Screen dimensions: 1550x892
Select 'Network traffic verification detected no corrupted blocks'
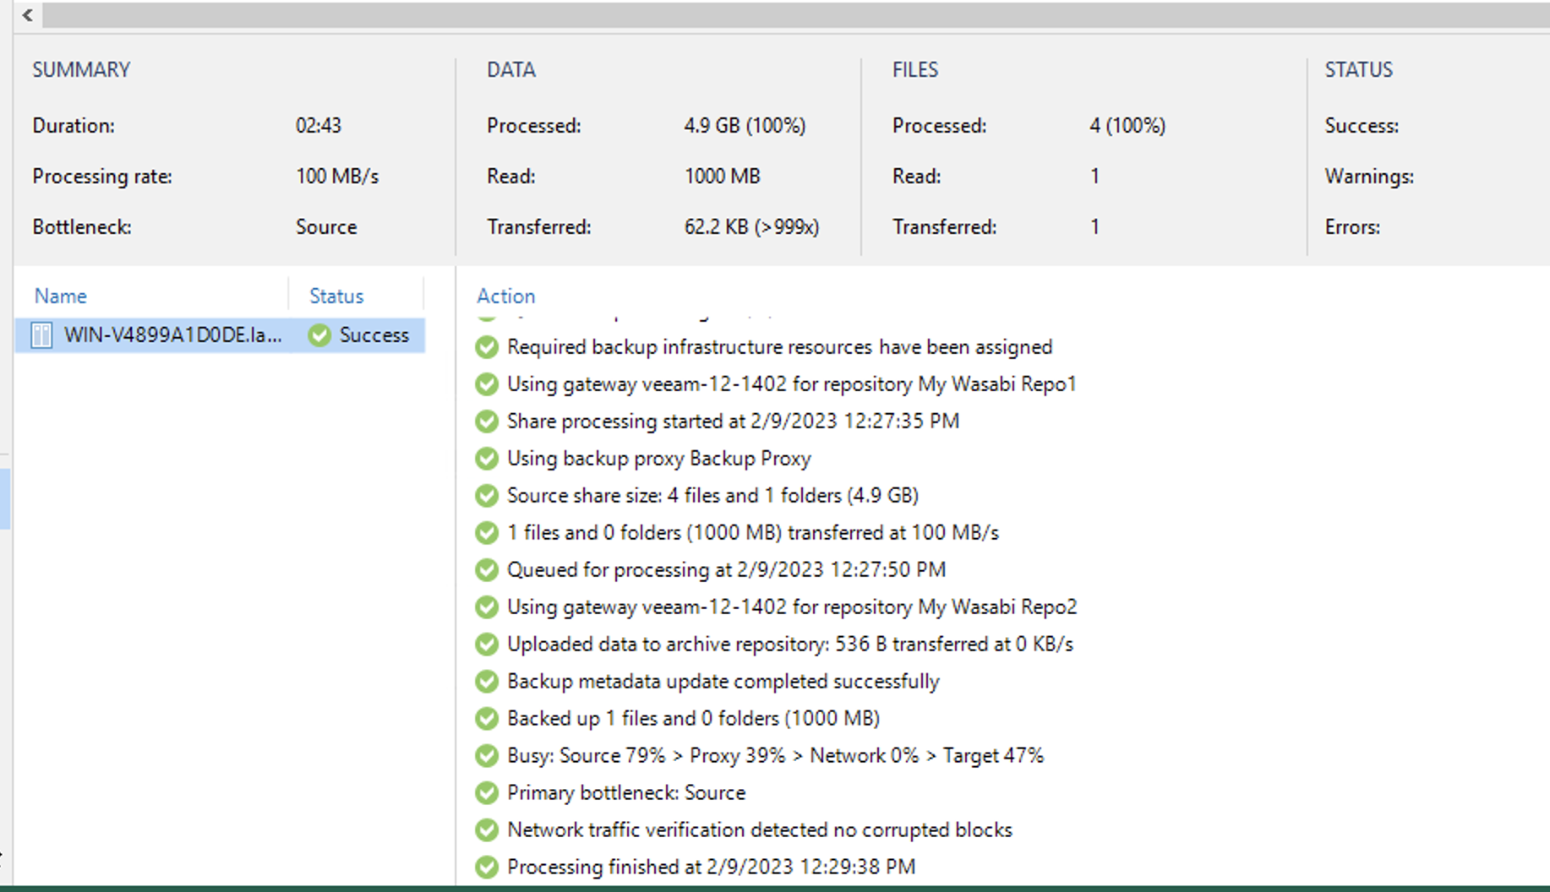point(759,830)
